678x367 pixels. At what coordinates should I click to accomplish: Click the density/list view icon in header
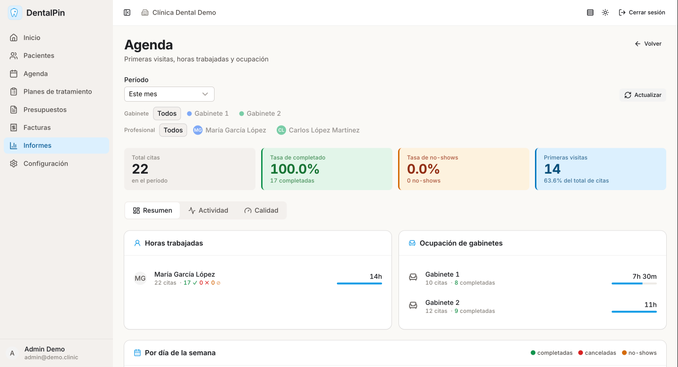point(590,13)
